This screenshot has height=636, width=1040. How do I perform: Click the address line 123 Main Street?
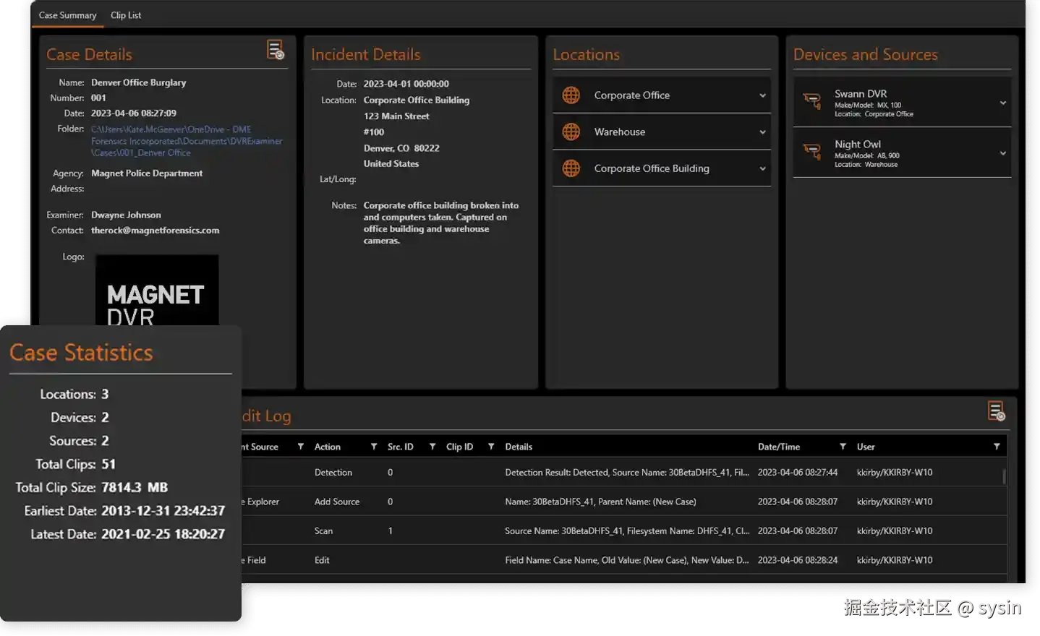[x=396, y=116]
